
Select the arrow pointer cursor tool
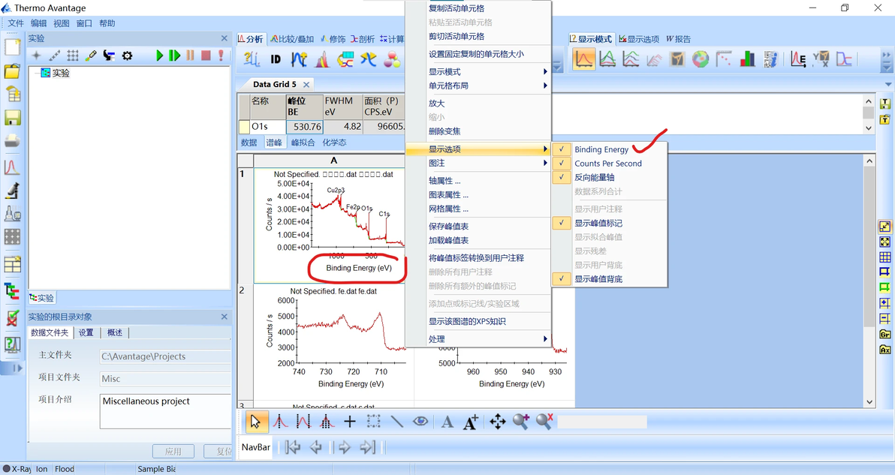(255, 422)
